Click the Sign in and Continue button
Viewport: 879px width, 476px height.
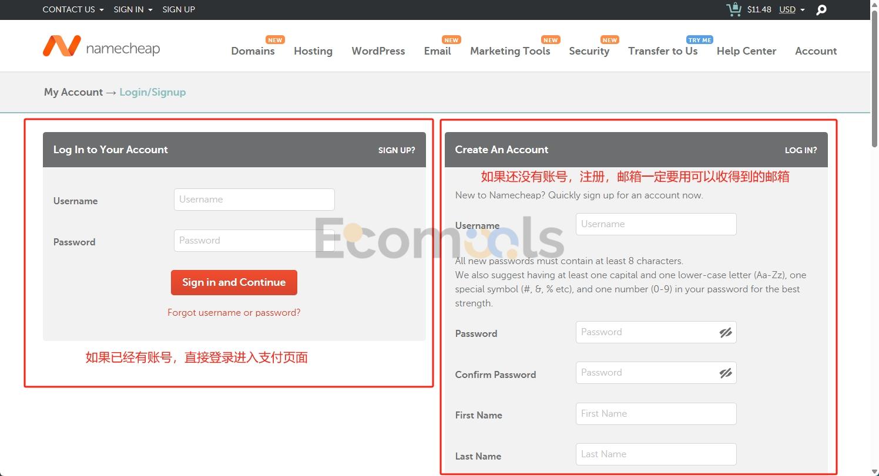234,282
